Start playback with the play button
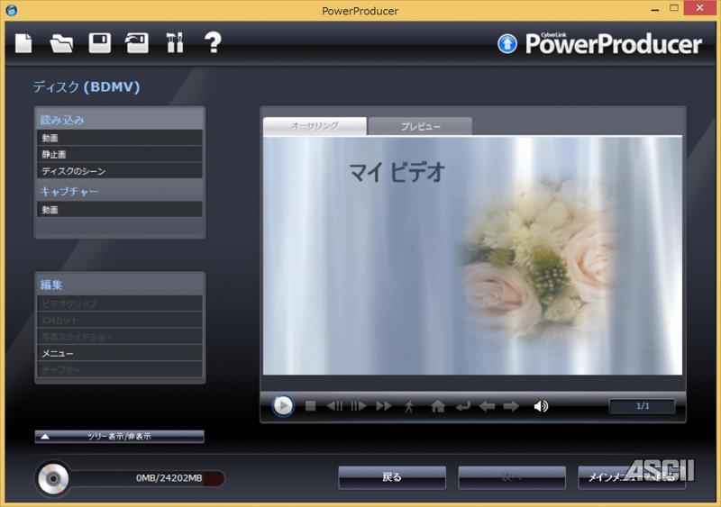Screen dimensions: 721x507 point(283,406)
